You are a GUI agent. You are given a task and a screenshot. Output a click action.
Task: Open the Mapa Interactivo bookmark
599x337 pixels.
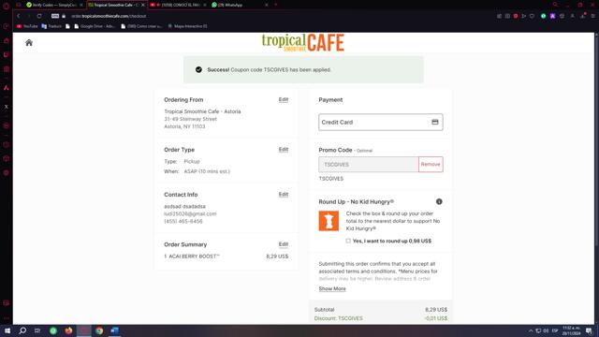187,26
